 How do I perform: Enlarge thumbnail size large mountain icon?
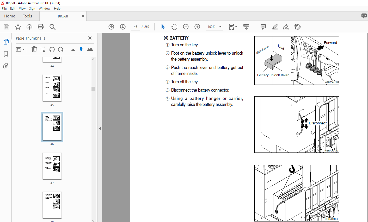tap(90, 49)
